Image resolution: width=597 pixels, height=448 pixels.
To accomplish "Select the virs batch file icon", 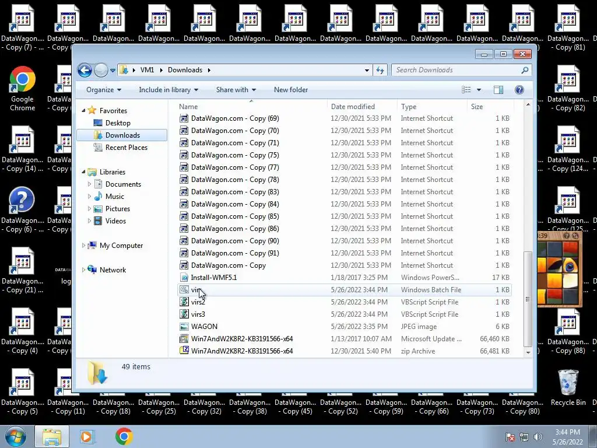I will click(x=184, y=290).
